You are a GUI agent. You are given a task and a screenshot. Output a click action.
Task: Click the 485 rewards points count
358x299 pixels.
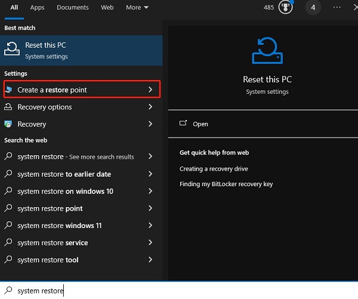click(x=268, y=8)
